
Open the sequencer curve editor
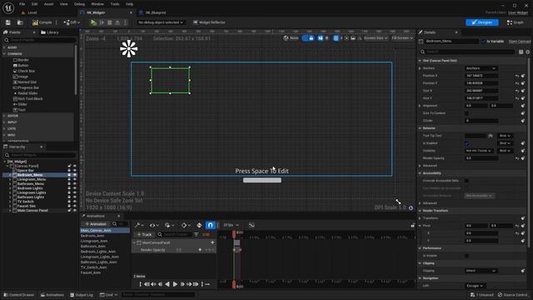(252, 225)
